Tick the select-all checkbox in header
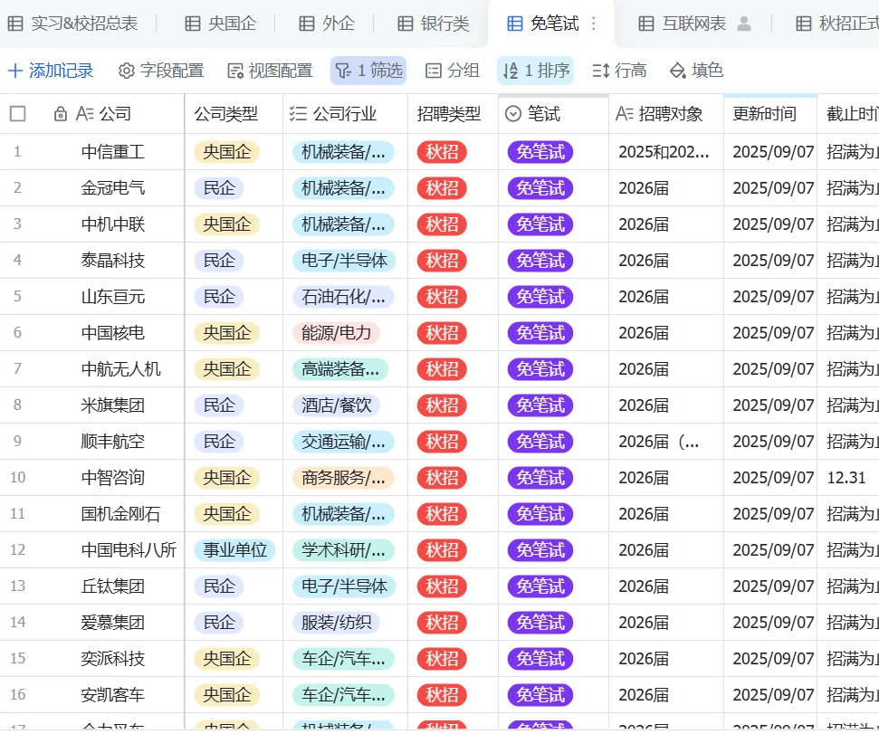Screen dimensions: 879x734 [18, 114]
